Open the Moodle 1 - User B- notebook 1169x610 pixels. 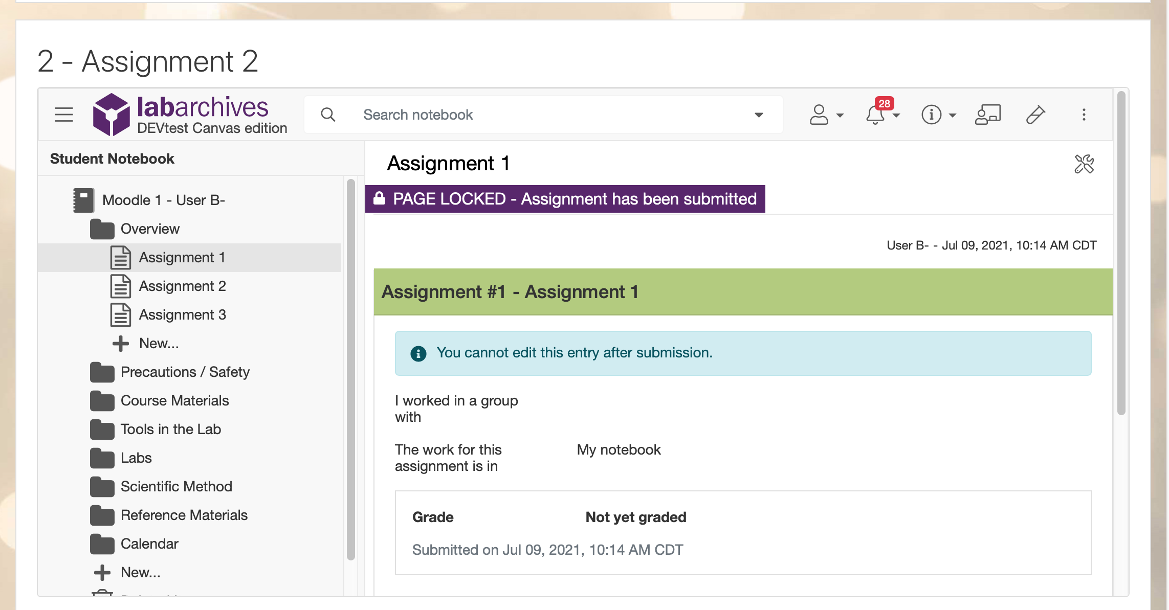(163, 200)
